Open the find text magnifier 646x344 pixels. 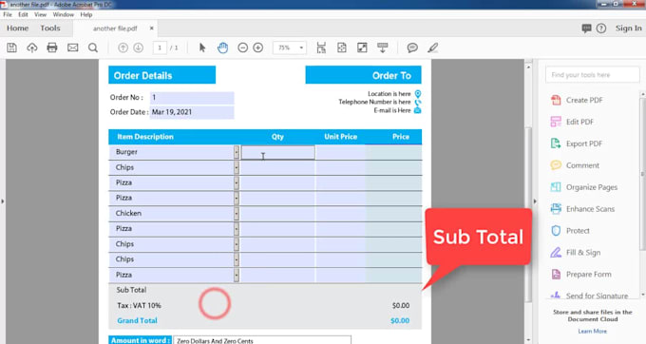(93, 48)
